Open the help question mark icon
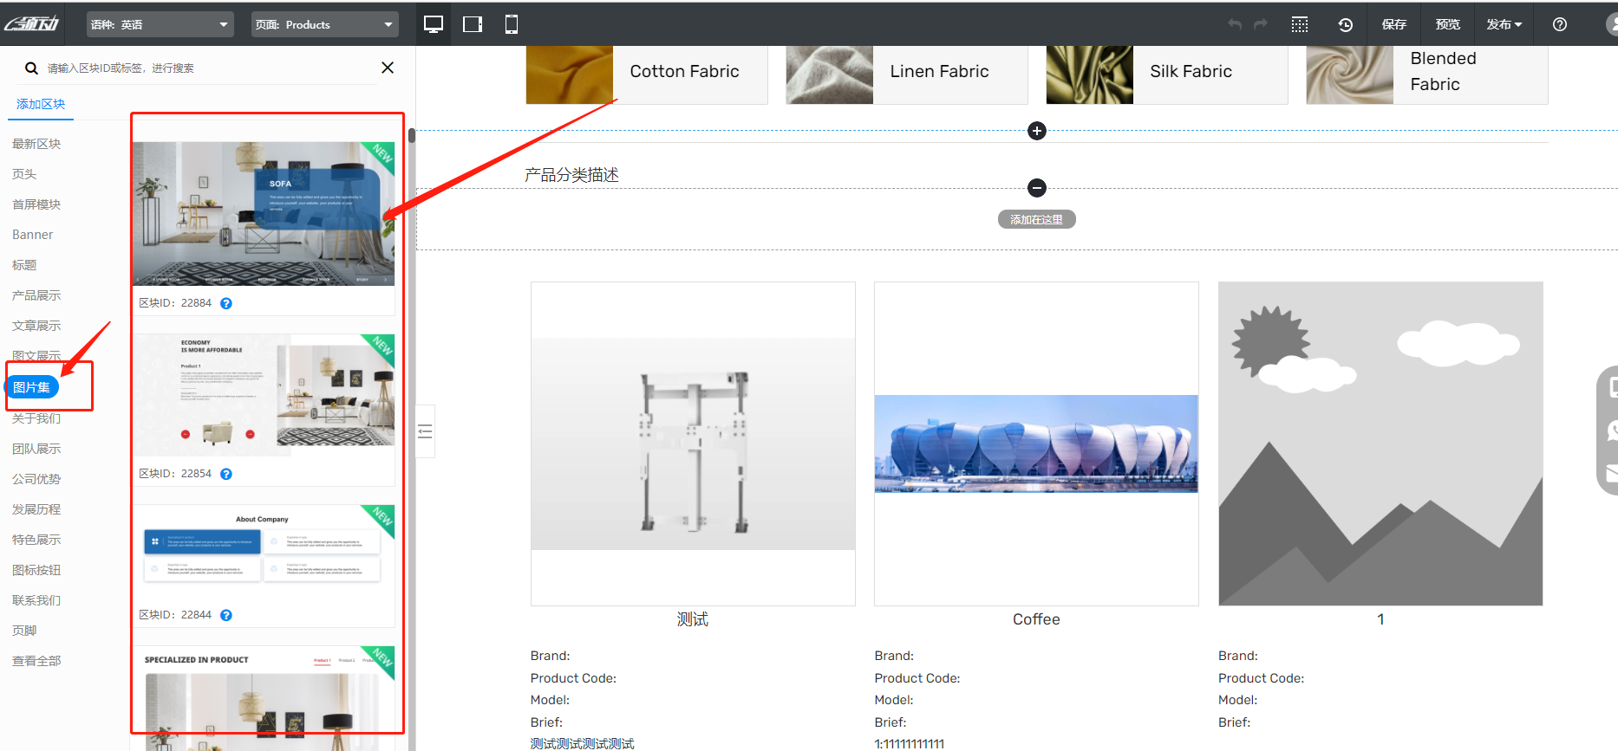The height and width of the screenshot is (751, 1618). (1559, 24)
